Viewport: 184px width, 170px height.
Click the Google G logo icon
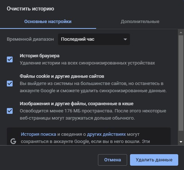coord(13,141)
